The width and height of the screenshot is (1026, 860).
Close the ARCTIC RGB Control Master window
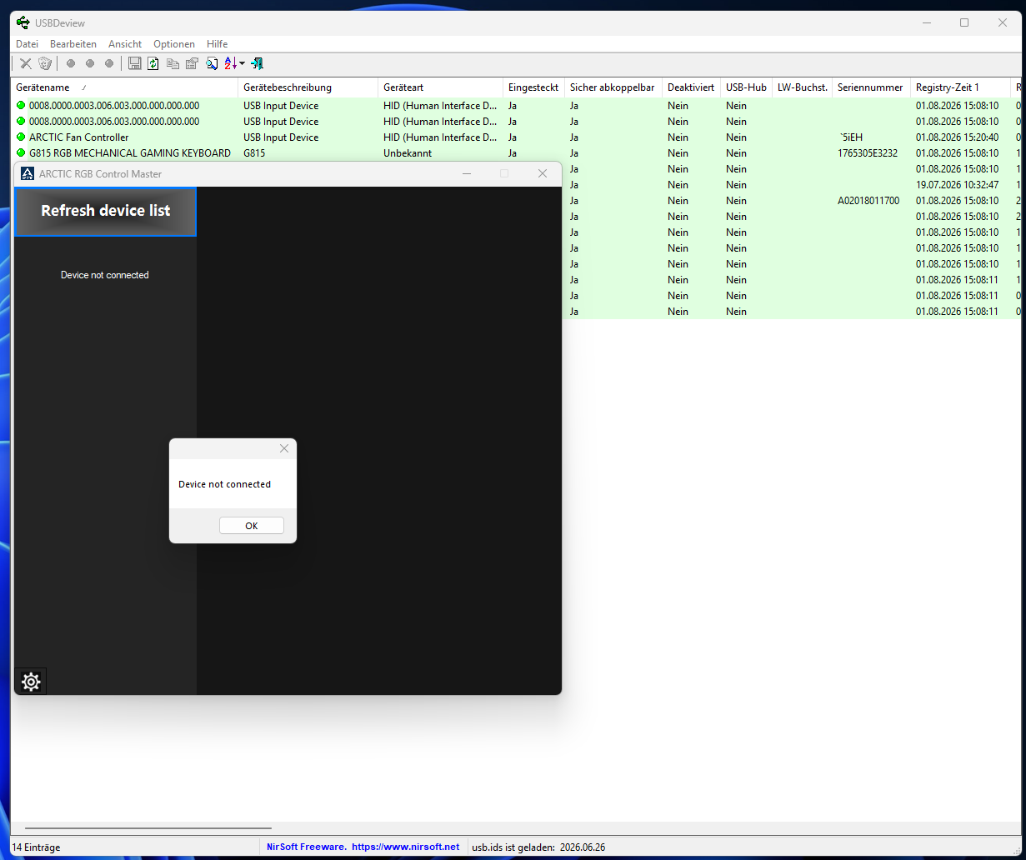pos(543,173)
